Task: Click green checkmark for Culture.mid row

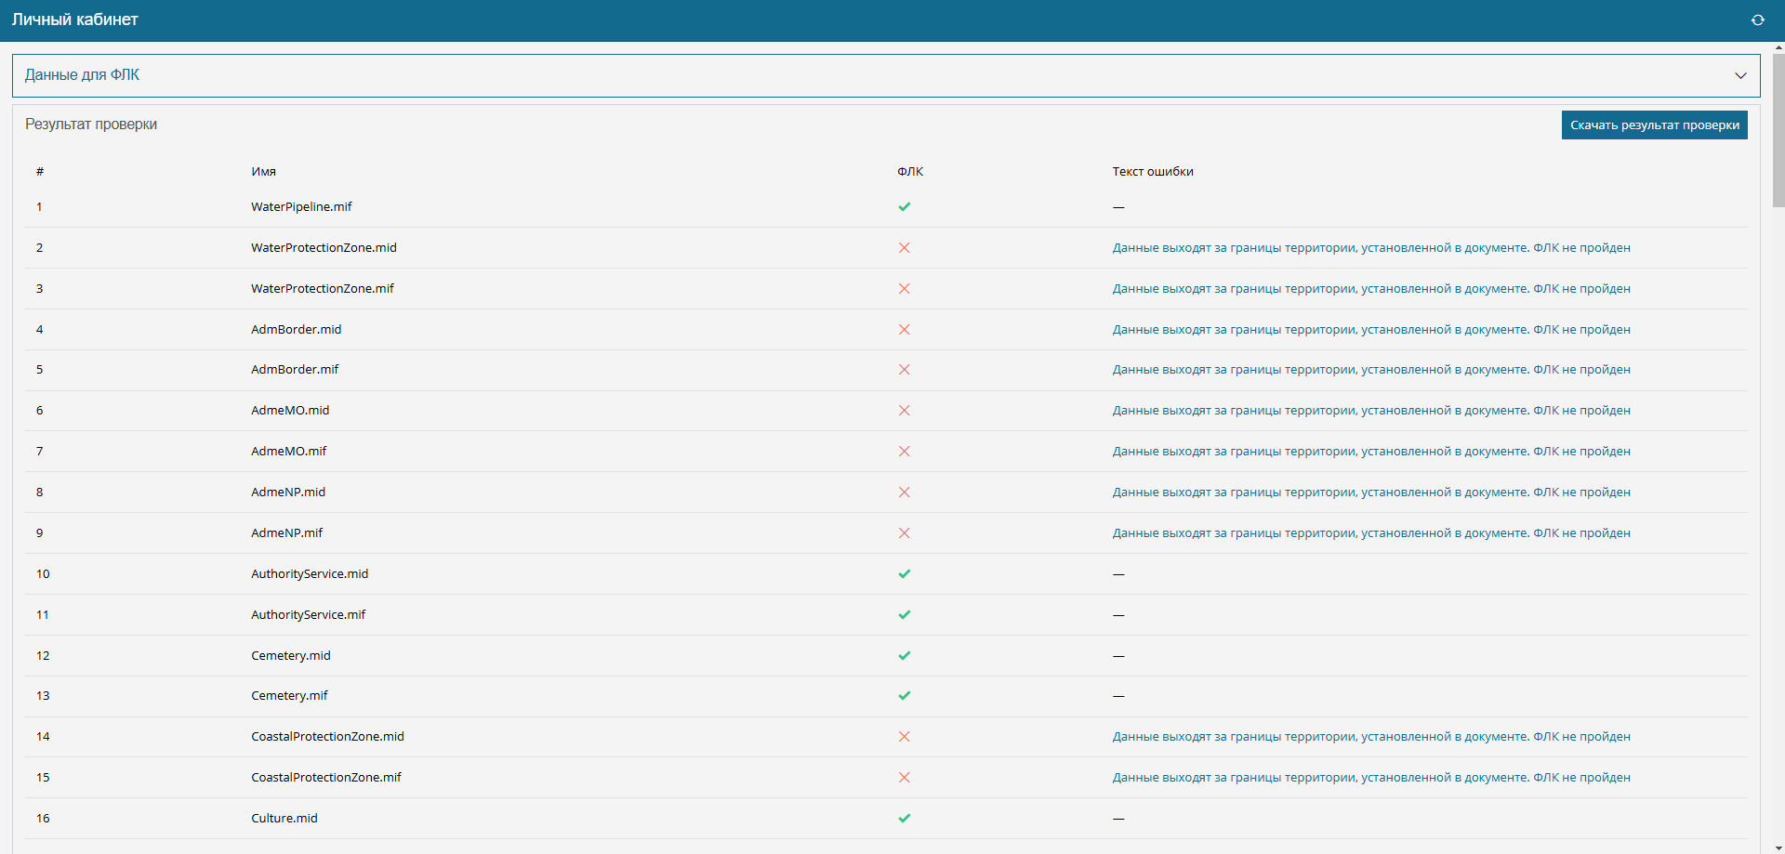Action: click(x=904, y=819)
